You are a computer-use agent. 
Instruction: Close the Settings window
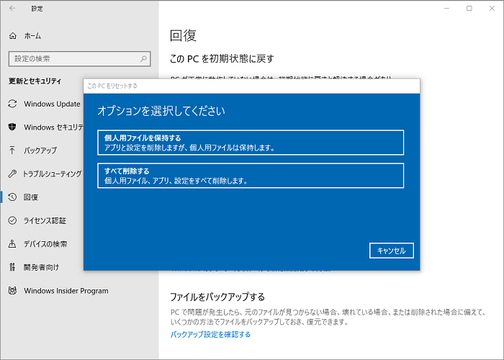tap(492, 9)
